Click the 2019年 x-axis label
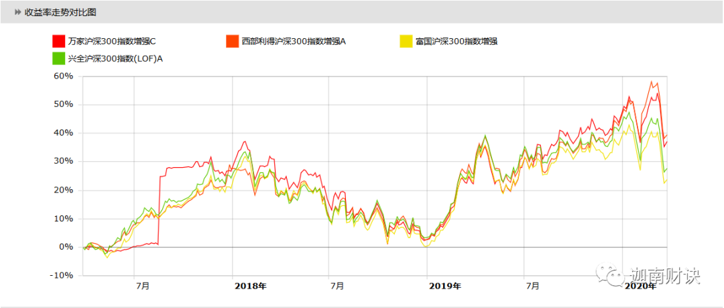The width and height of the screenshot is (724, 308). (x=445, y=287)
